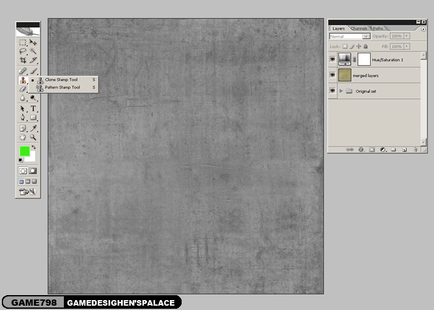Screen dimensions: 434x310
Task: Expand the Original set group
Action: 341,91
